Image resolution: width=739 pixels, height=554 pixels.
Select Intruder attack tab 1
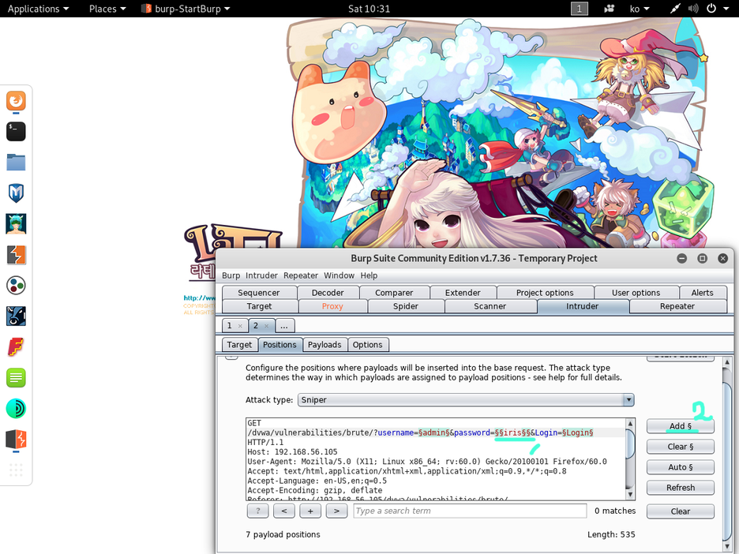230,325
